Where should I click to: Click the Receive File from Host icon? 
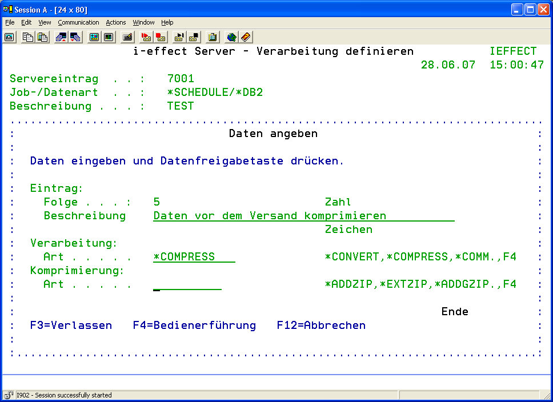[75, 37]
